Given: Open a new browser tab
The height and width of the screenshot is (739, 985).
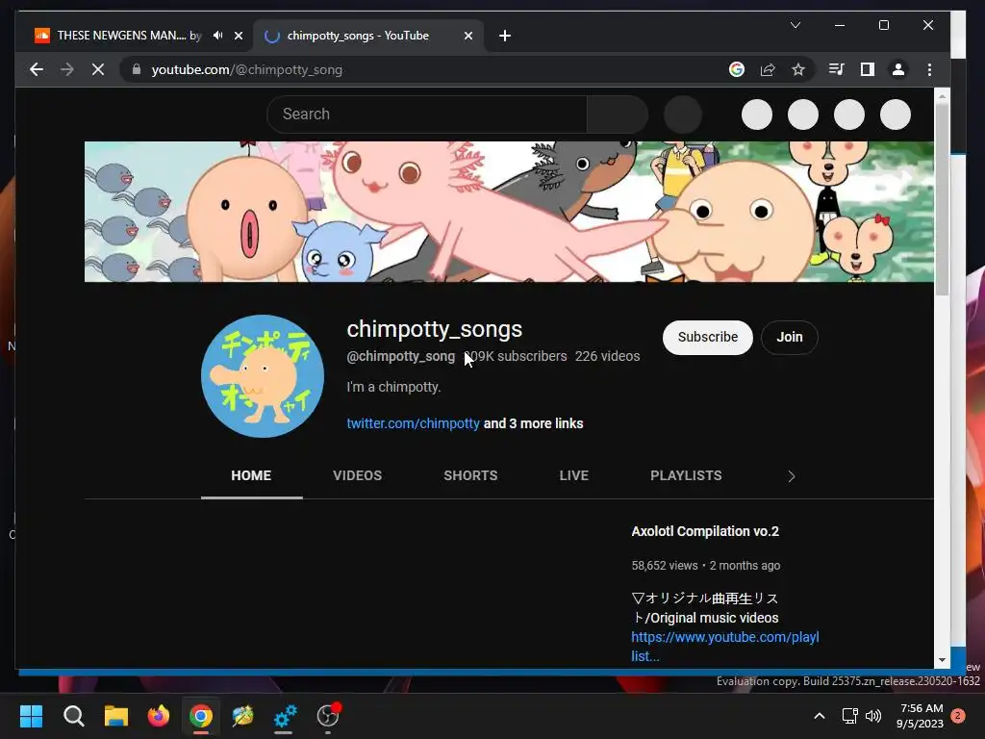Looking at the screenshot, I should pos(505,36).
